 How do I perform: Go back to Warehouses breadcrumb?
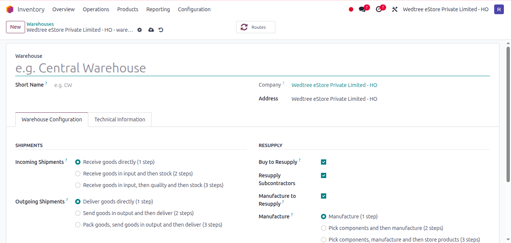pos(40,24)
